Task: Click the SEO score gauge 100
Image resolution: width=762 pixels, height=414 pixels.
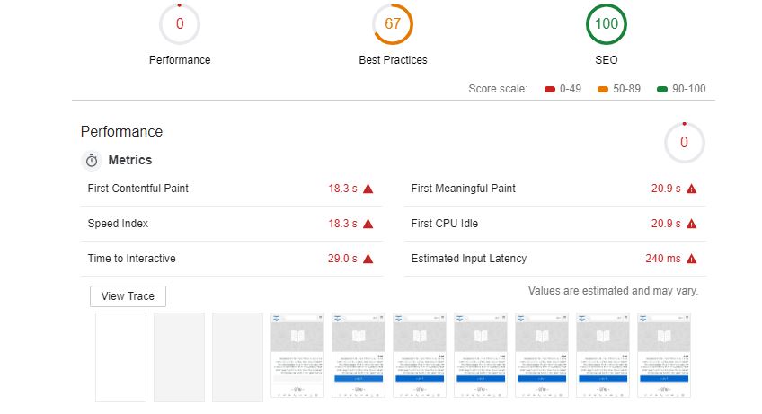Action: (x=607, y=24)
